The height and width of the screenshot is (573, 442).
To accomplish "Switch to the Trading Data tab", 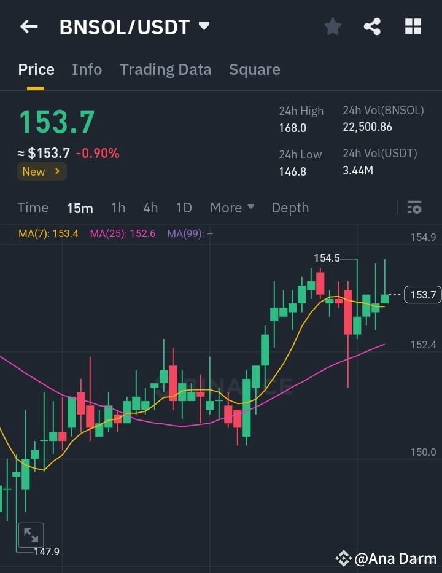I will tap(165, 69).
